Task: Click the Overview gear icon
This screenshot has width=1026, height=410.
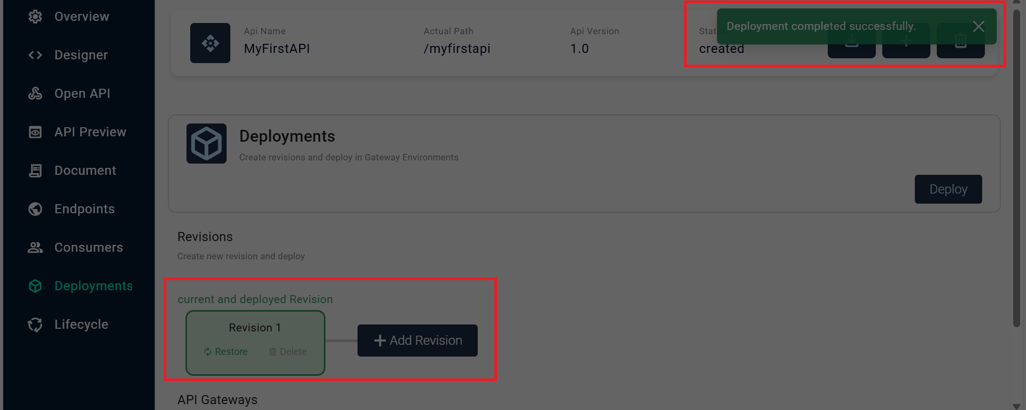Action: pos(35,17)
